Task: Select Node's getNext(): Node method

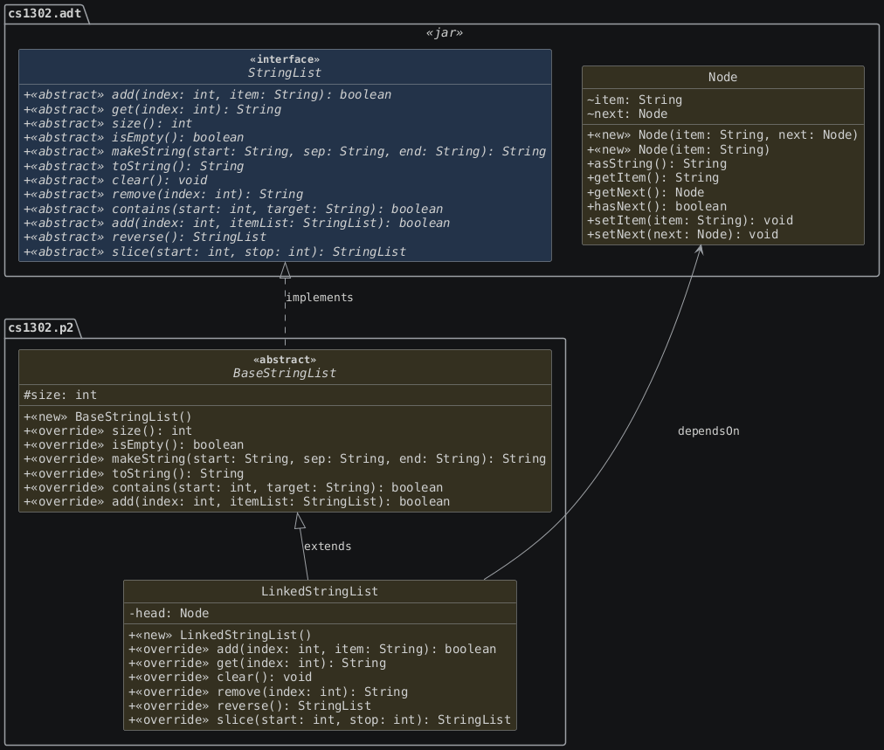Action: coord(646,193)
